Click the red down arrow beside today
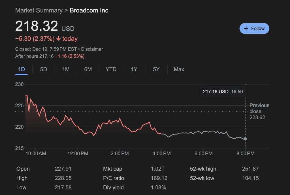 click(x=58, y=39)
